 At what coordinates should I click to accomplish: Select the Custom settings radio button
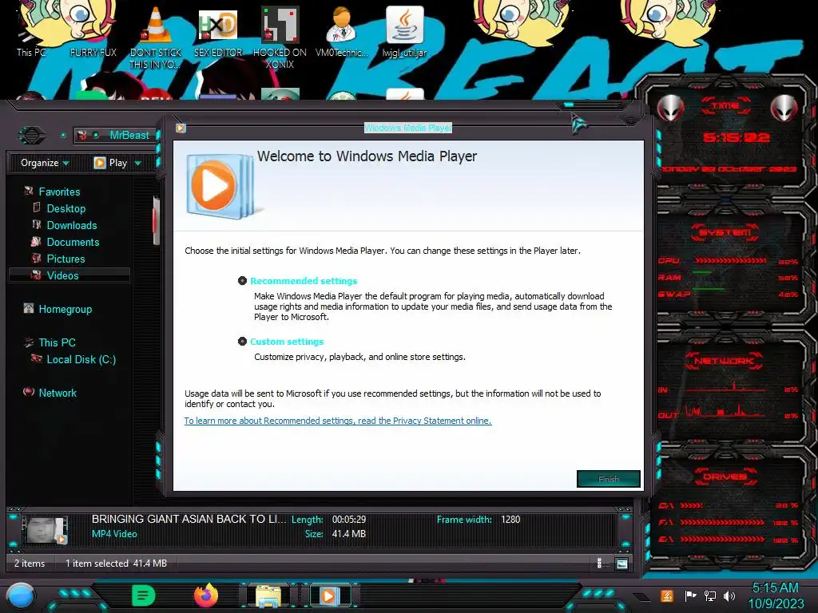[x=242, y=342]
